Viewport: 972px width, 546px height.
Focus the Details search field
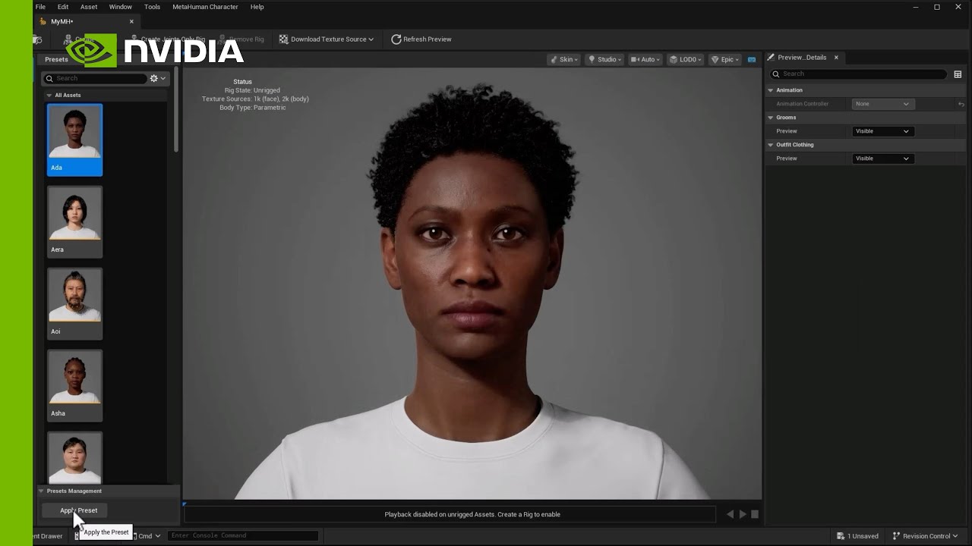click(x=858, y=74)
